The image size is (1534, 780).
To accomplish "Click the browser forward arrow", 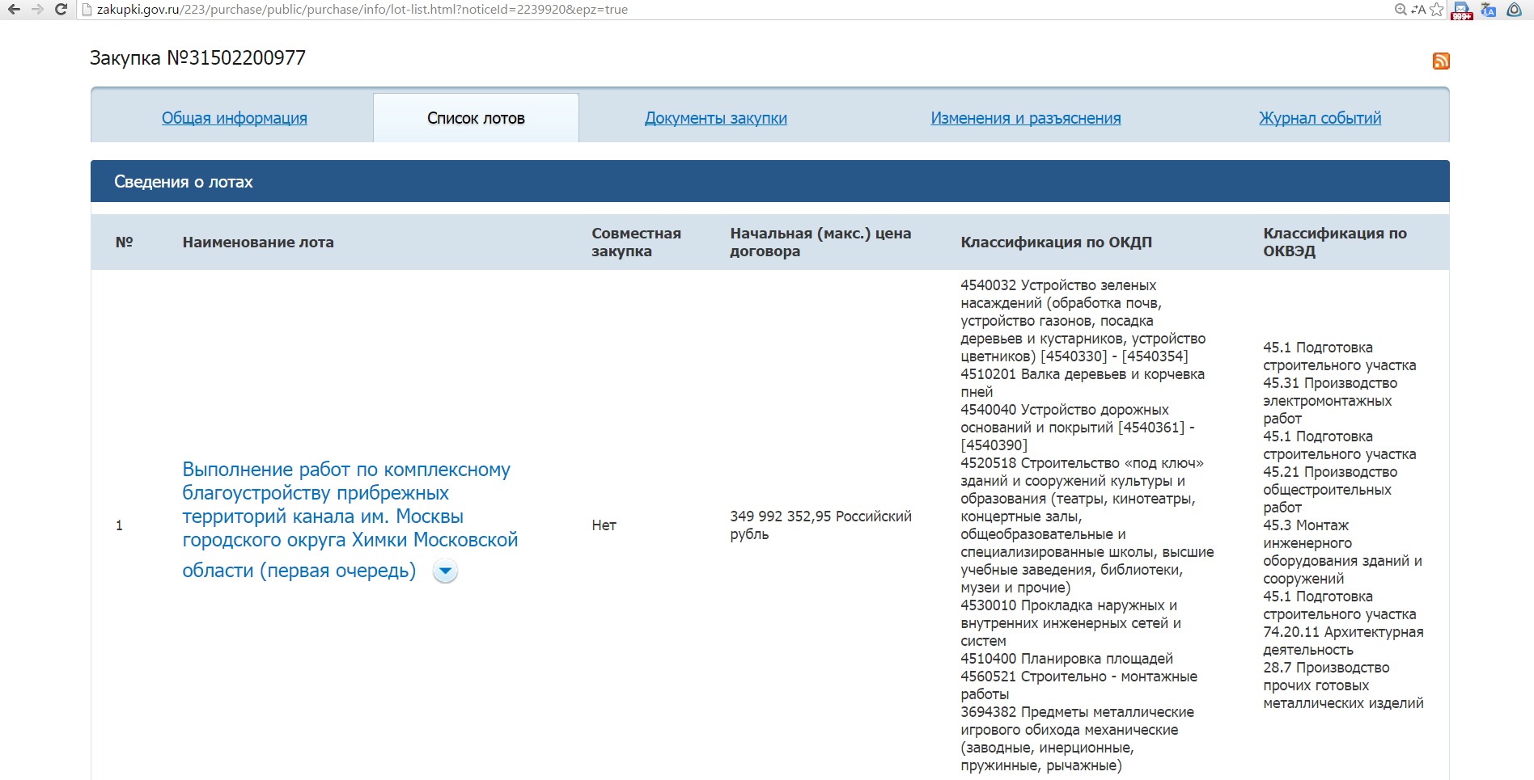I will [37, 10].
